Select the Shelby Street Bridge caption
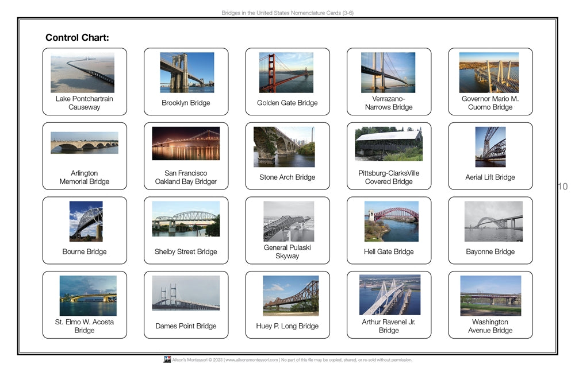The image size is (575, 372). tap(186, 251)
